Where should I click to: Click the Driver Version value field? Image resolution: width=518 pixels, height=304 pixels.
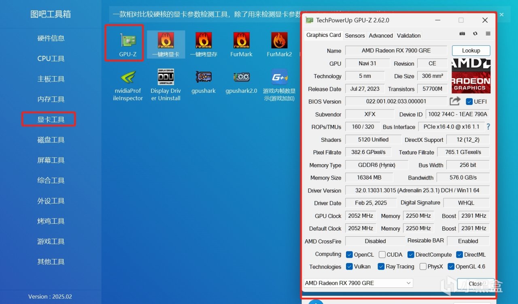coord(417,191)
